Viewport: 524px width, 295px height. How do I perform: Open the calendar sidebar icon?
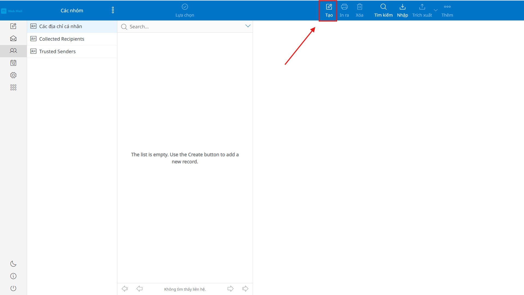[x=13, y=63]
